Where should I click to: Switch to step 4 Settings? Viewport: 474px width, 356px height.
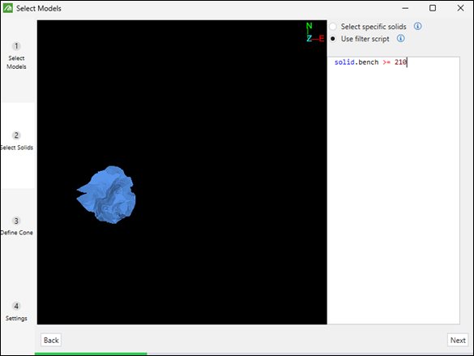(17, 312)
